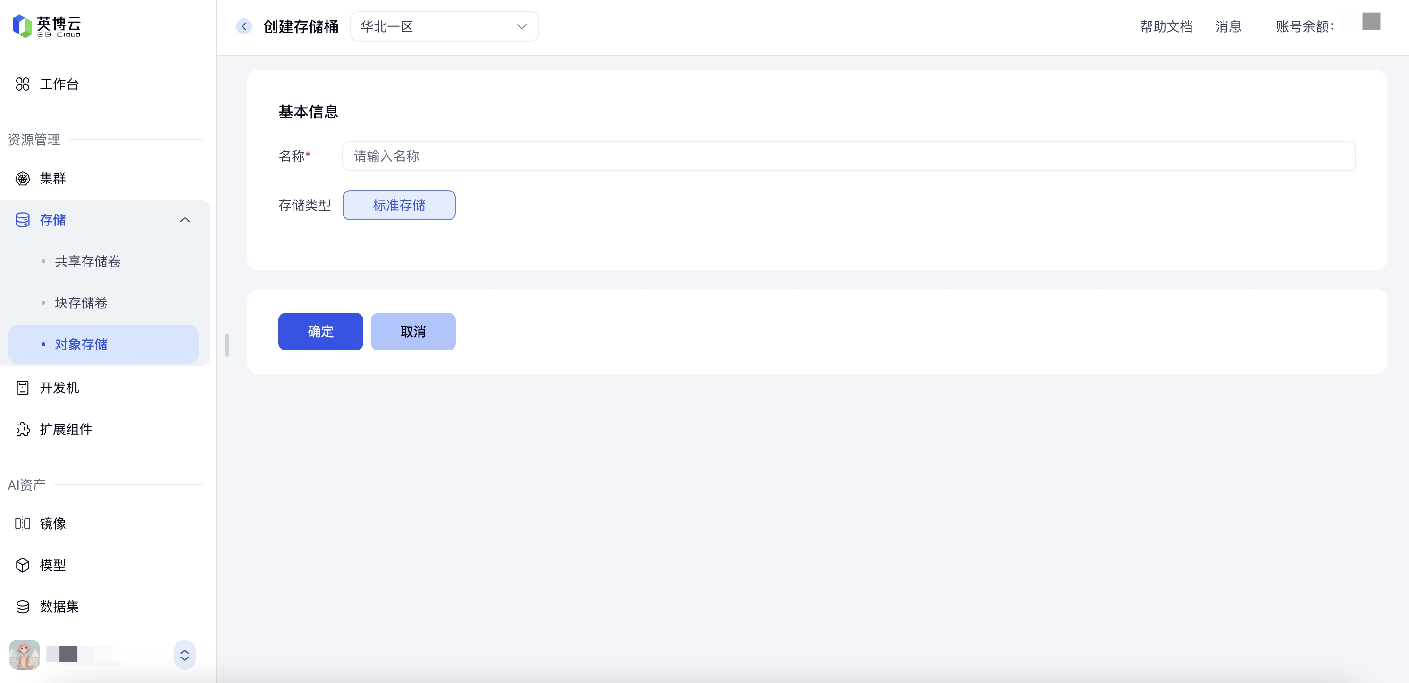Click the 创建存储桶 page title
The image size is (1409, 683).
click(x=301, y=26)
